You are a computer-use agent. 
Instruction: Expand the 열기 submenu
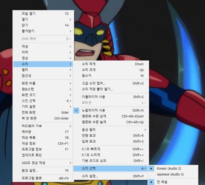pos(43,20)
